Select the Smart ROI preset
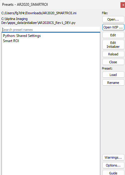This screenshot has height=175, width=125. [x=11, y=41]
